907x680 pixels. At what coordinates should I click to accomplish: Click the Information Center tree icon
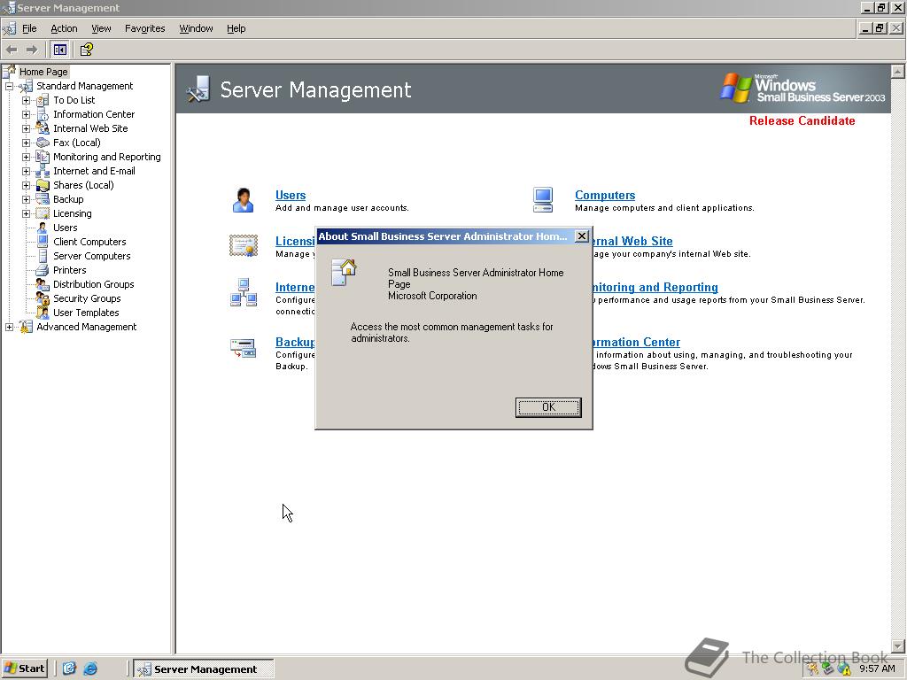[x=43, y=114]
